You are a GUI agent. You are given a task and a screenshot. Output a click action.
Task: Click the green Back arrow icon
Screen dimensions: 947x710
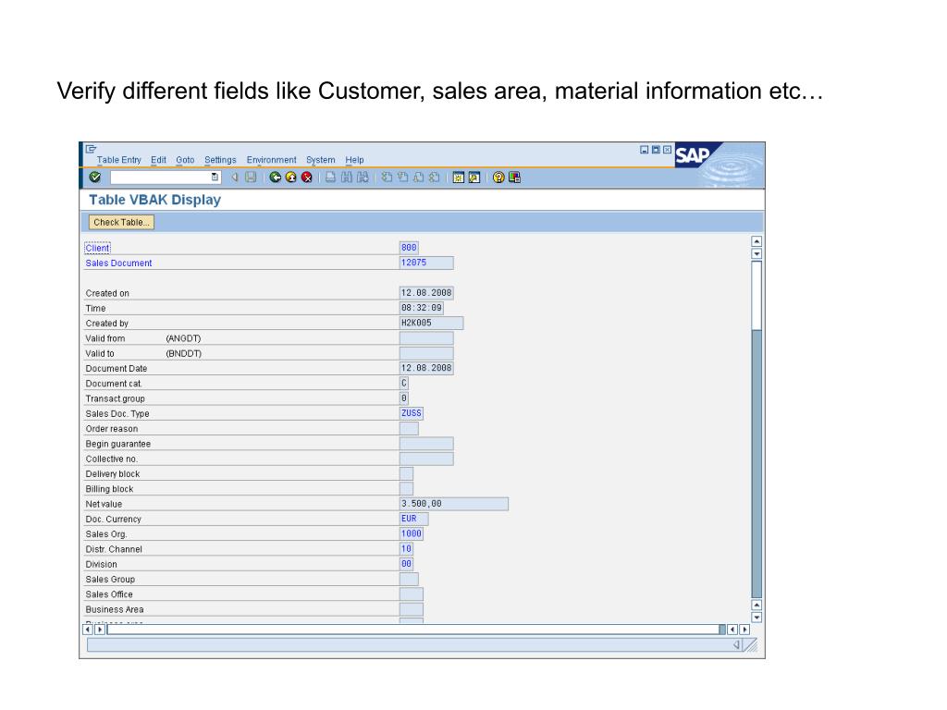pyautogui.click(x=276, y=177)
